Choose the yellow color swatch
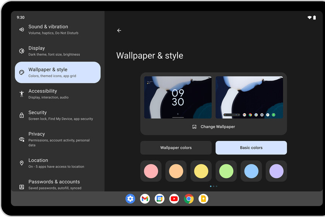This screenshot has width=325, height=217. 201,171
